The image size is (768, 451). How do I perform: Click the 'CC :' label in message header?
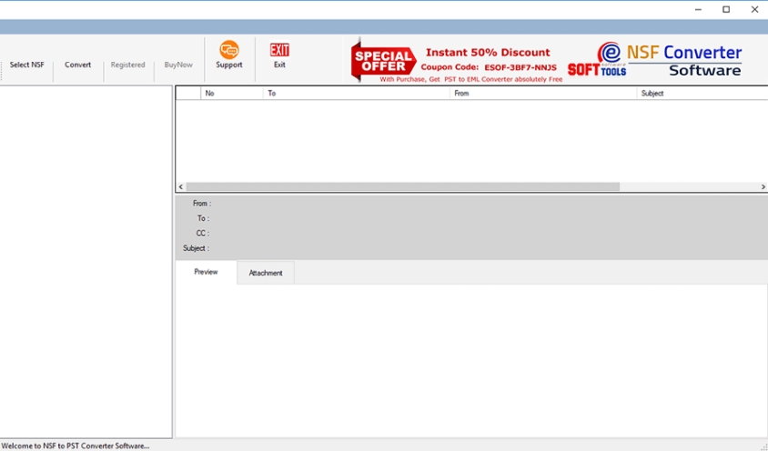point(203,233)
